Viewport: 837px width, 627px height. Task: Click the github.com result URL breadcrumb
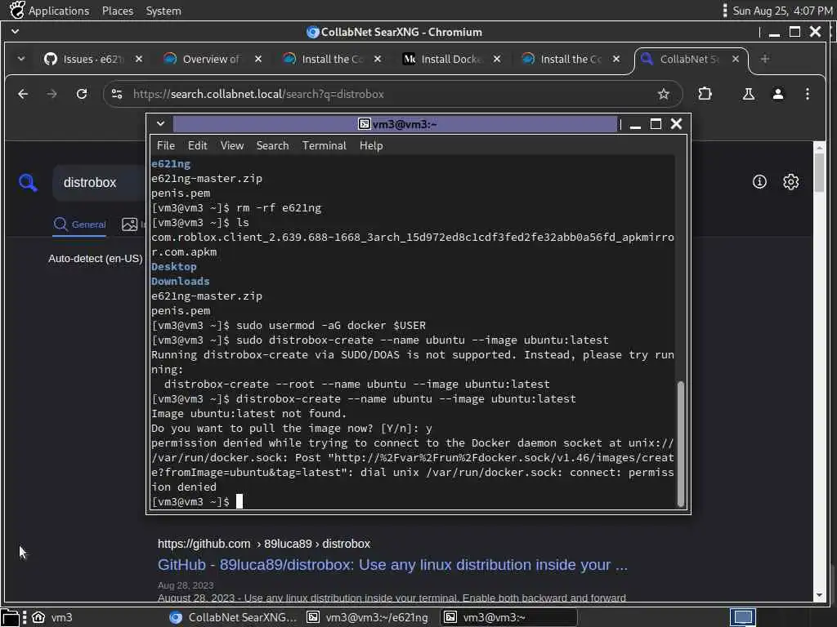(264, 544)
